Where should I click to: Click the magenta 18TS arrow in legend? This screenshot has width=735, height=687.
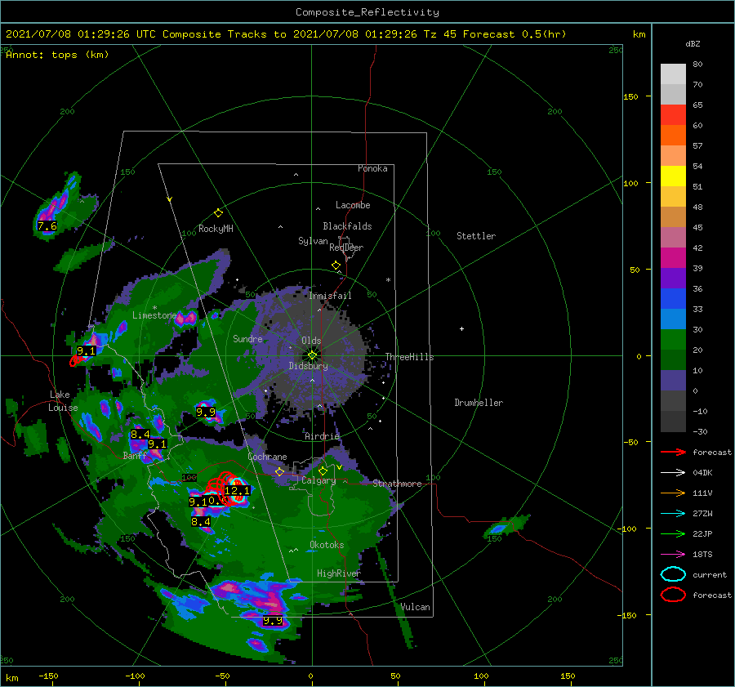tap(673, 555)
